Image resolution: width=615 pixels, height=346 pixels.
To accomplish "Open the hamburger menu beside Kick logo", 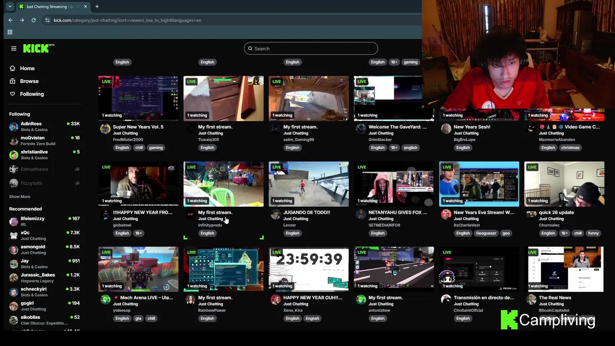I will [13, 49].
